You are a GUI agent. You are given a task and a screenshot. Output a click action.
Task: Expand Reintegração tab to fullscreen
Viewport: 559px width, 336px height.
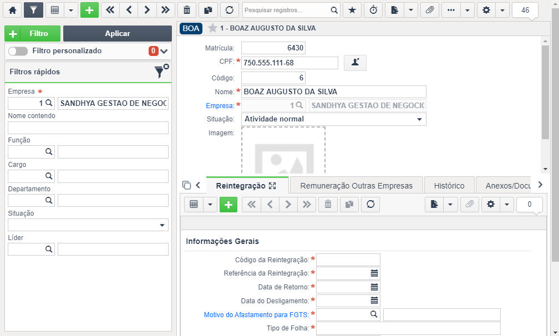point(272,186)
